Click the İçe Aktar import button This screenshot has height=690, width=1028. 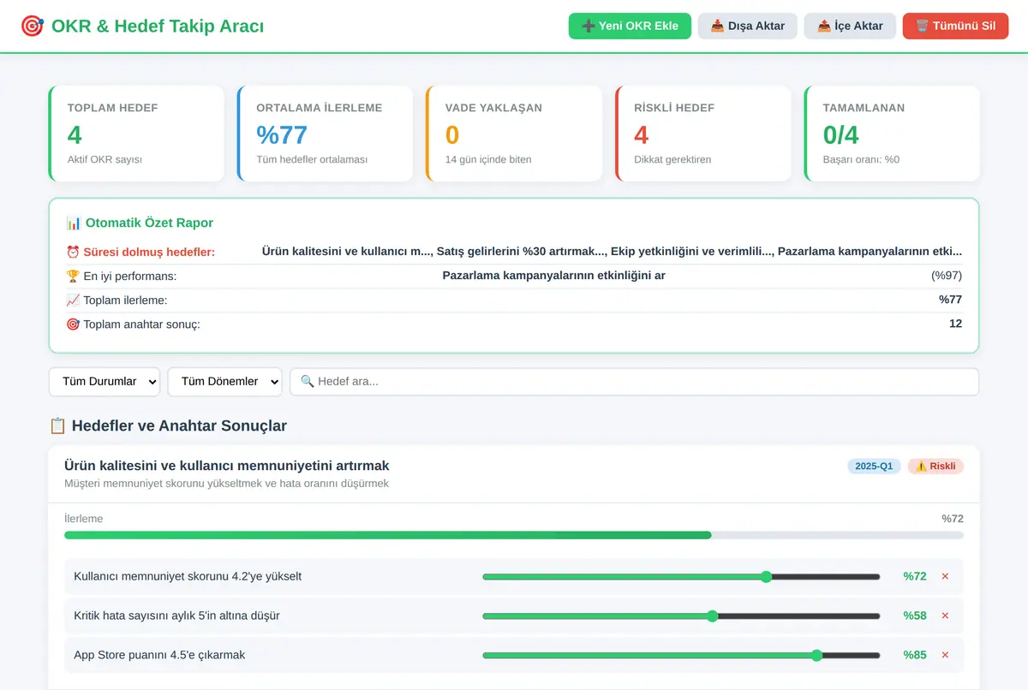click(x=850, y=26)
